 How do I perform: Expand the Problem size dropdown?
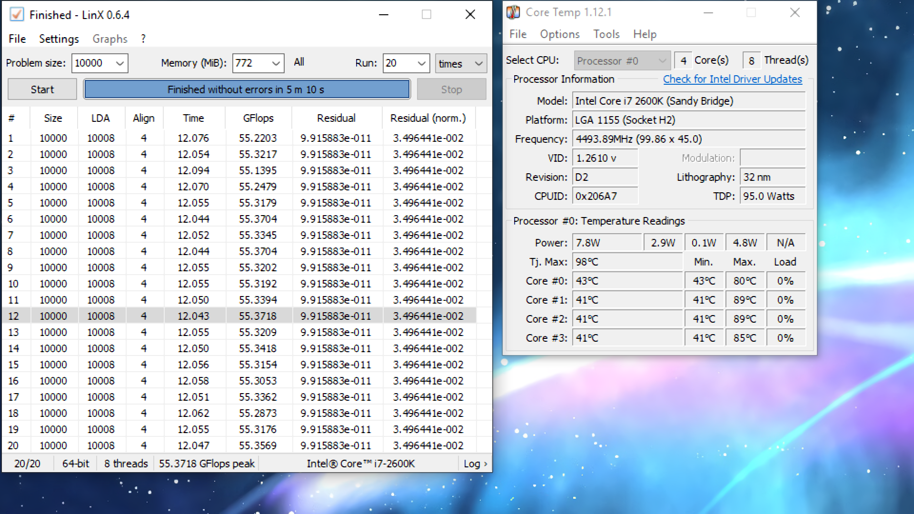pyautogui.click(x=120, y=63)
